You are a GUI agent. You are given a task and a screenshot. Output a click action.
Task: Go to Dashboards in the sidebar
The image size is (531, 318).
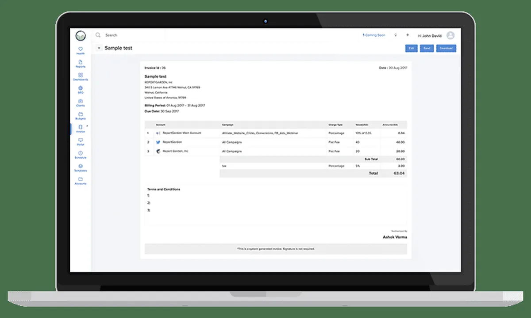click(x=81, y=77)
